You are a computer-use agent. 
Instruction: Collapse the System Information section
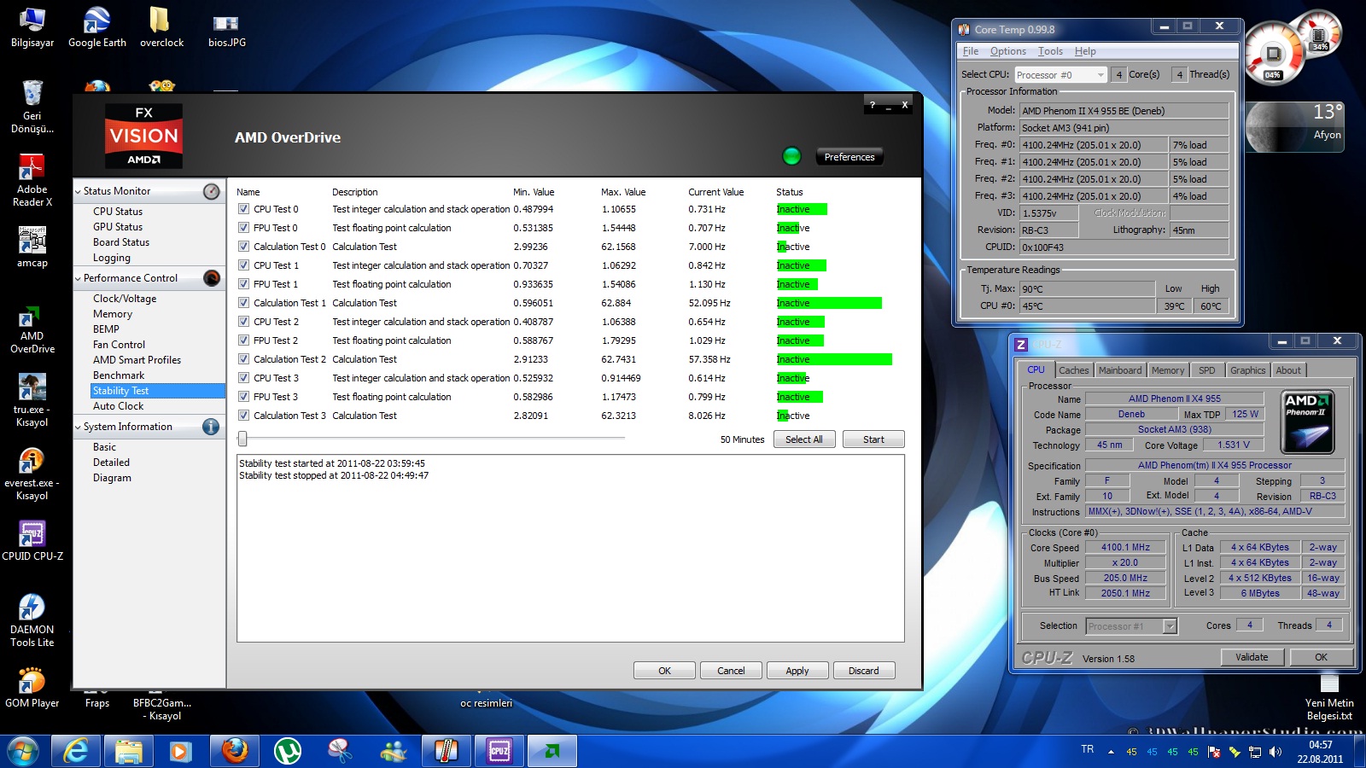[x=78, y=428]
